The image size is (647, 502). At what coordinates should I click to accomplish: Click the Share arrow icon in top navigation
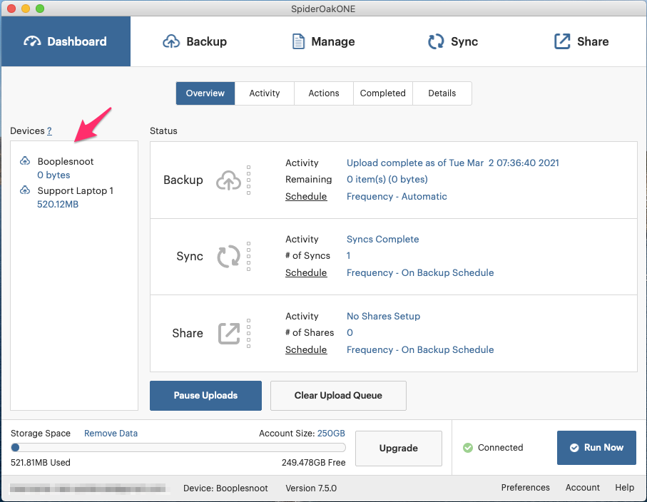pyautogui.click(x=562, y=41)
